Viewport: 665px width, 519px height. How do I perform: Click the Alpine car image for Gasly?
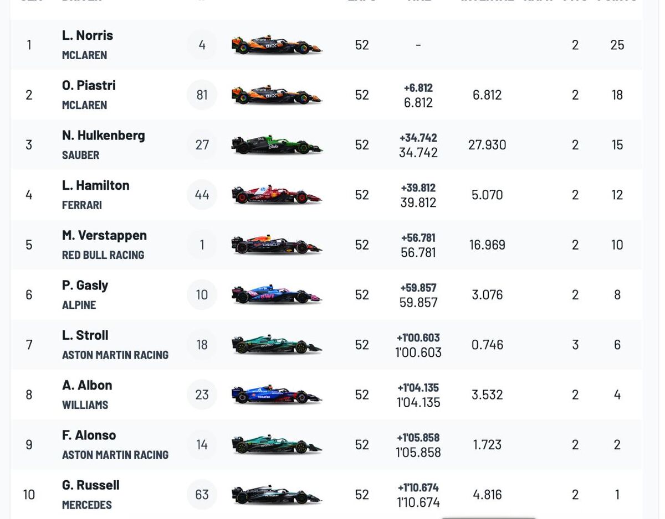(277, 295)
